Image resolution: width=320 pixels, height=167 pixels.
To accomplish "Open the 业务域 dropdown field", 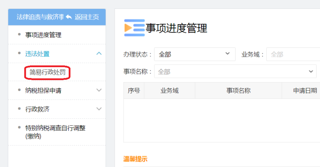I will (x=293, y=54).
